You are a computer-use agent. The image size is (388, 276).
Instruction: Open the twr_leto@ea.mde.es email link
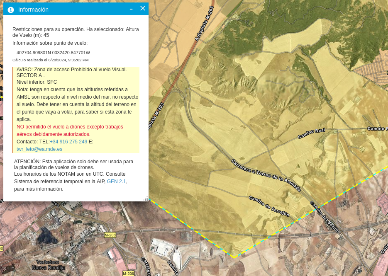click(x=39, y=149)
